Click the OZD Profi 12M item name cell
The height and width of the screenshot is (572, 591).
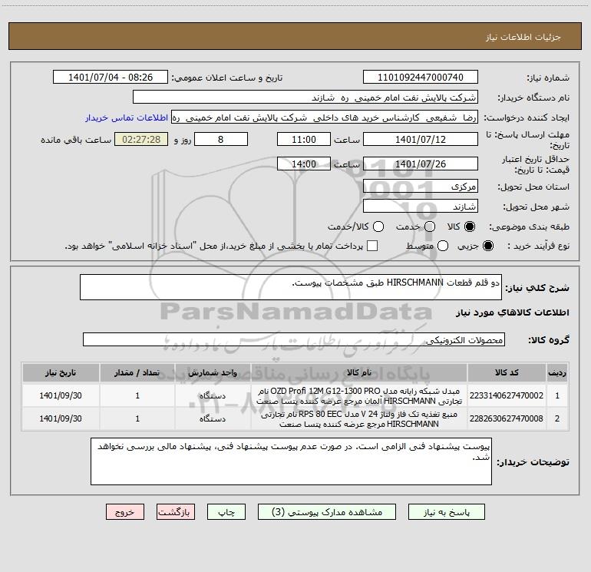359,395
